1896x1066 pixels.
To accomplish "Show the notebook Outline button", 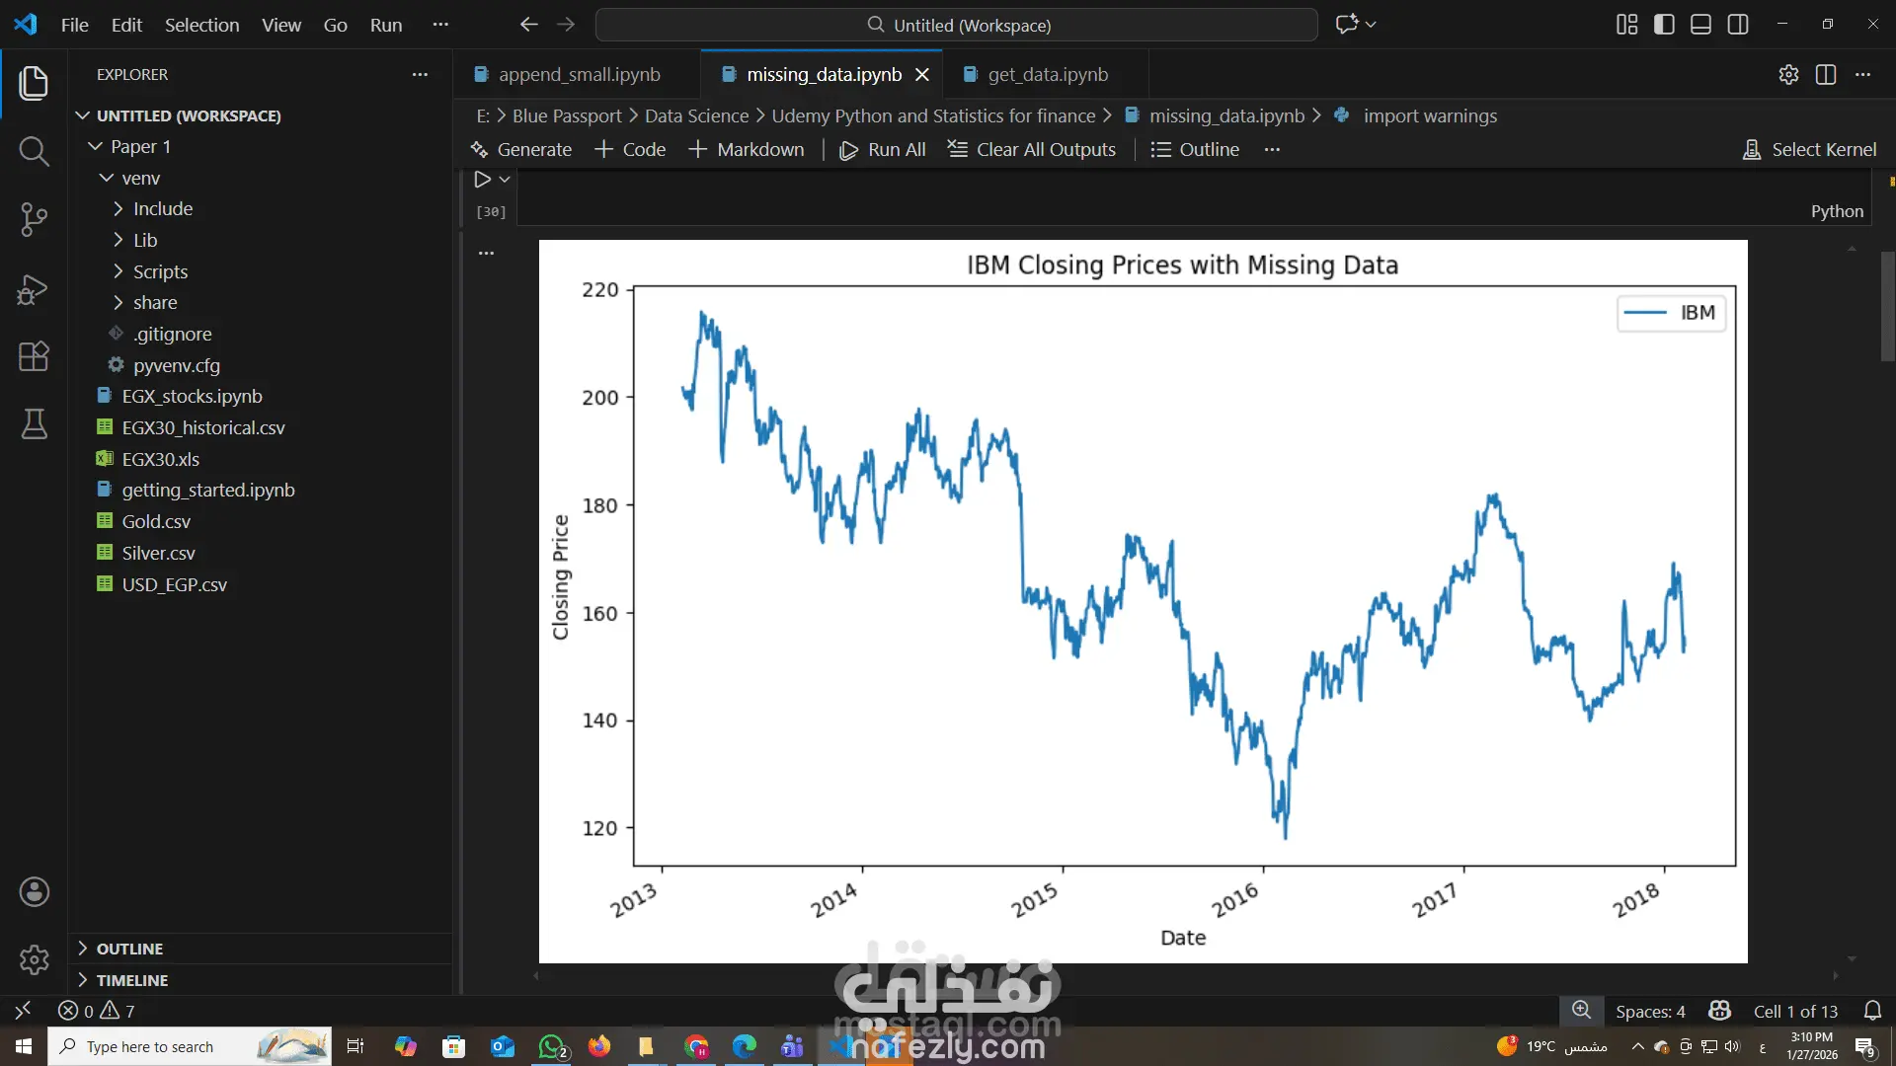I will (1195, 150).
